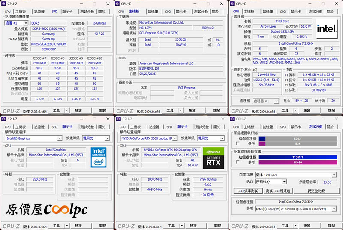Enable multi-thread 參考 reference checkbox
343x230 pixels.
tap(238, 163)
